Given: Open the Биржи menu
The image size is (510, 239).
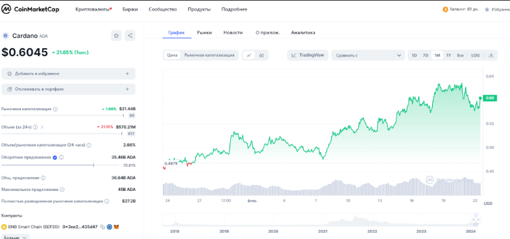Looking at the screenshot, I should pyautogui.click(x=130, y=9).
